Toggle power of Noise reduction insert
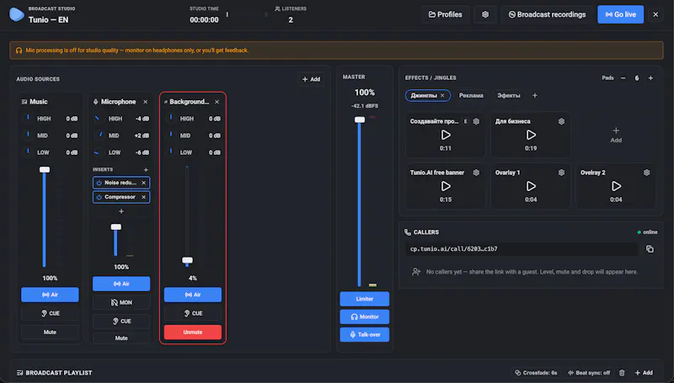This screenshot has height=383, width=674. (x=99, y=183)
